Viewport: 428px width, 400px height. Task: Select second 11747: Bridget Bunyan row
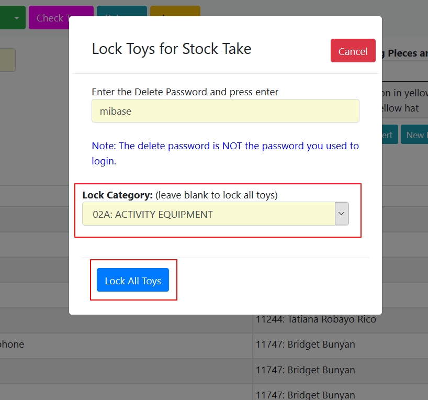tap(305, 370)
